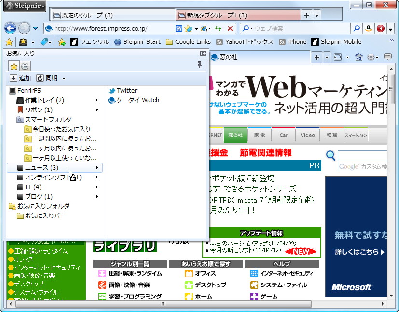This screenshot has width=399, height=312.
Task: Toggle the bookmark star in the address bar
Action: point(187,29)
